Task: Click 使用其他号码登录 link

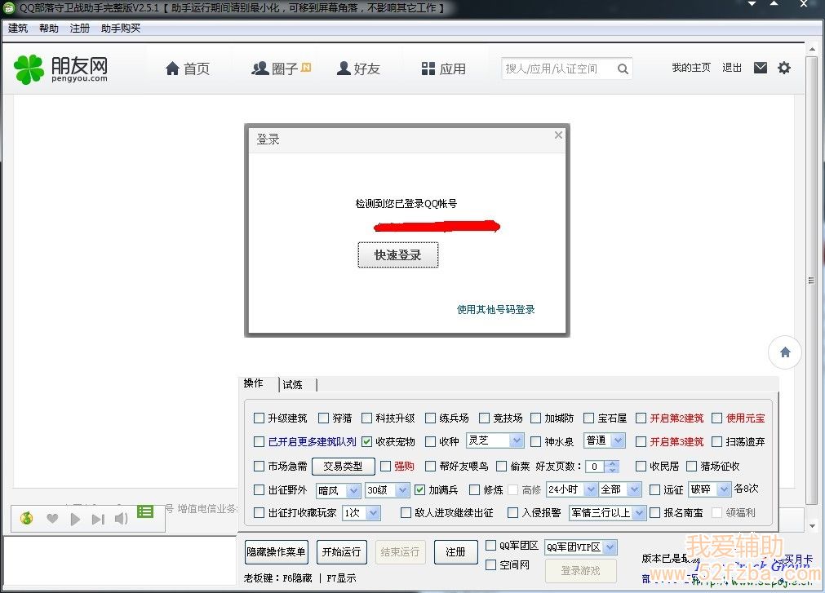Action: [495, 310]
